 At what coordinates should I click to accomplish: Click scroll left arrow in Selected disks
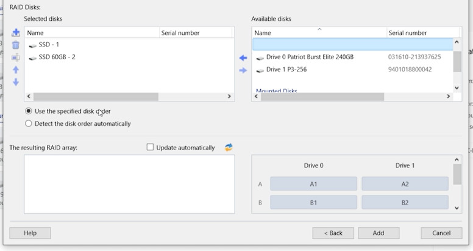click(29, 96)
